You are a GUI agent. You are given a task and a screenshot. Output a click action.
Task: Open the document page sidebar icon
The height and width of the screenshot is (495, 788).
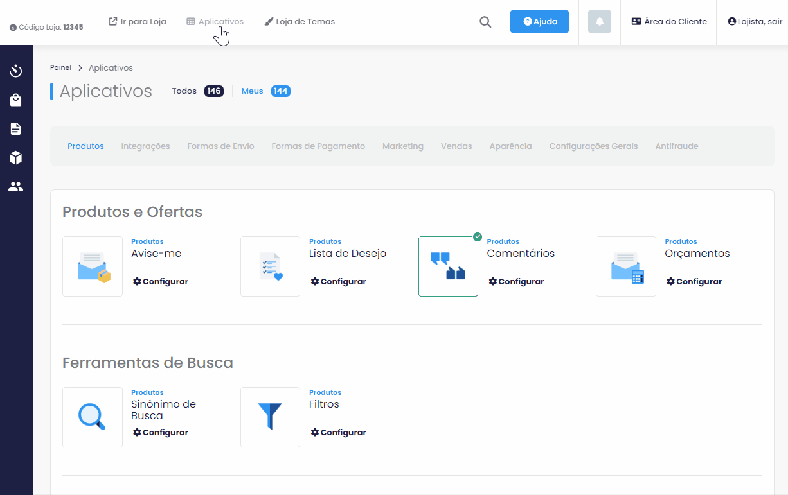[16, 129]
